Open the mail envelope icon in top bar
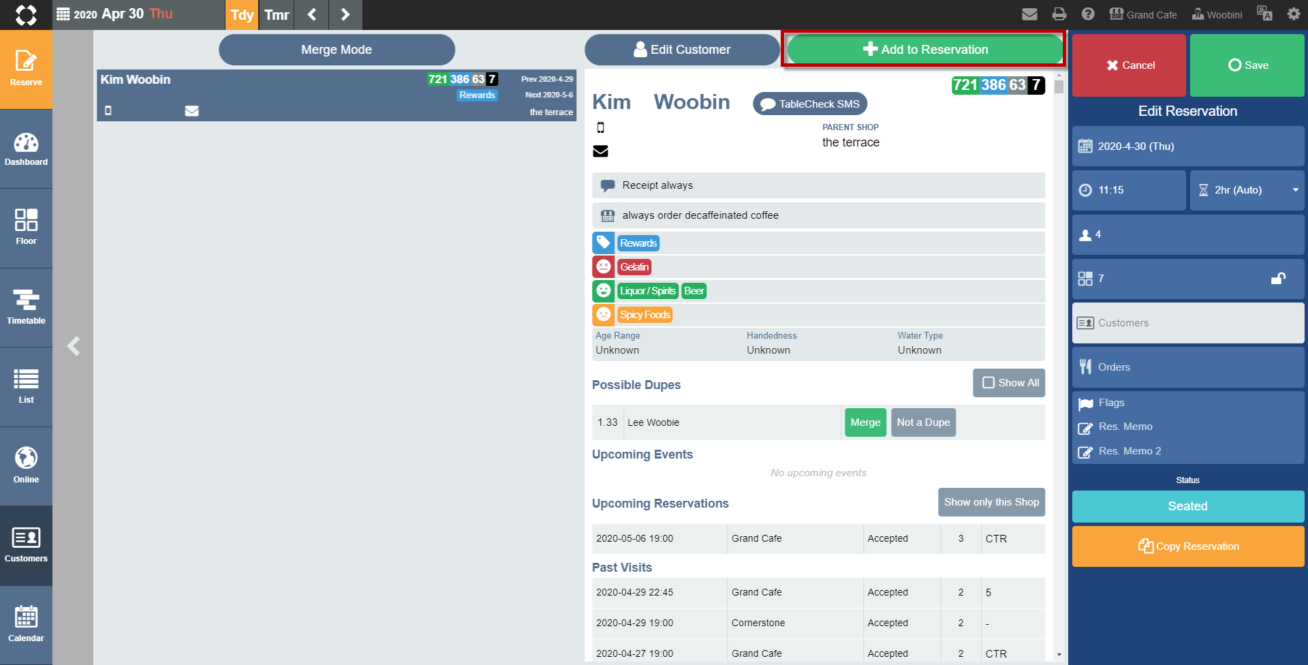Screen dimensions: 1308x665 coord(1029,14)
